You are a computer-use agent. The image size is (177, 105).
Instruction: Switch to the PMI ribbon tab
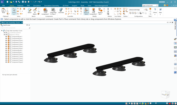(x=28, y=6)
